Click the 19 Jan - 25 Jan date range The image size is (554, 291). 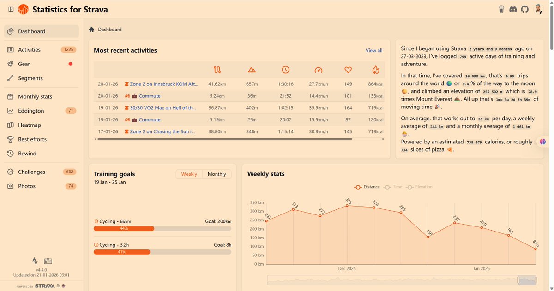110,182
